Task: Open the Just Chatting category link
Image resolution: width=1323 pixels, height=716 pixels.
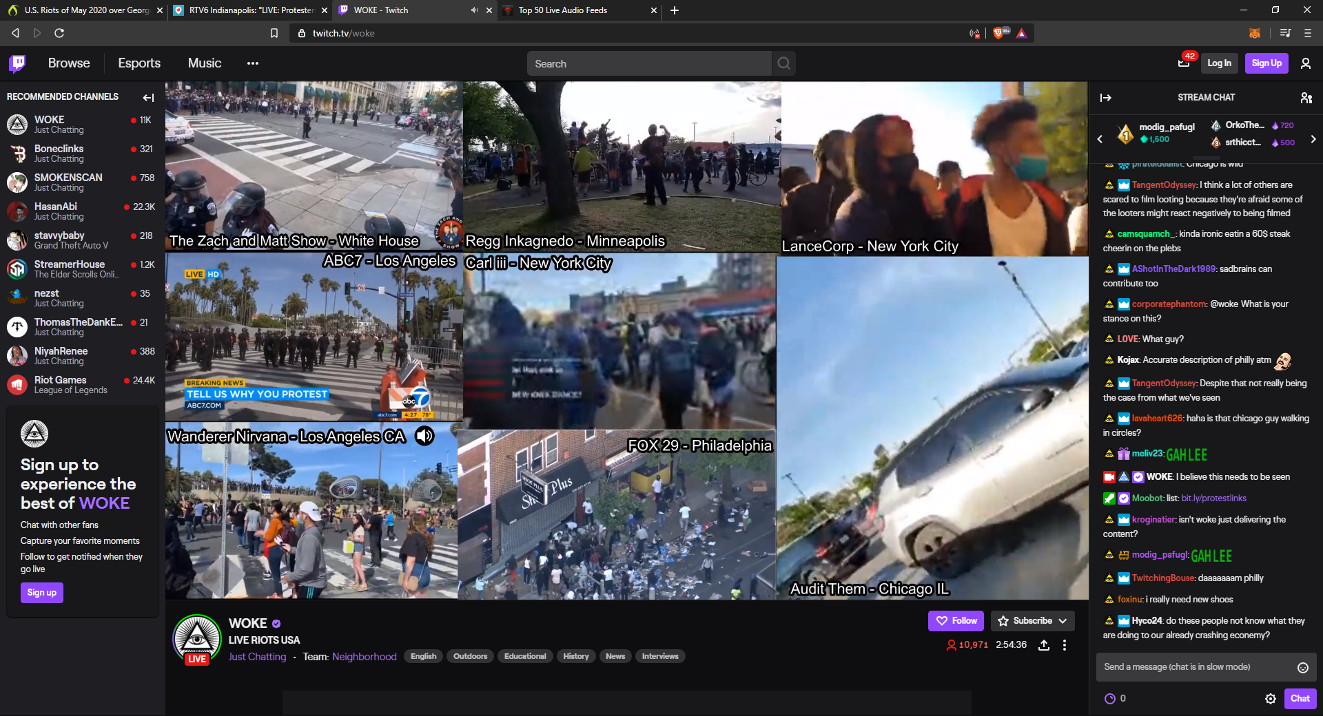Action: (x=257, y=657)
